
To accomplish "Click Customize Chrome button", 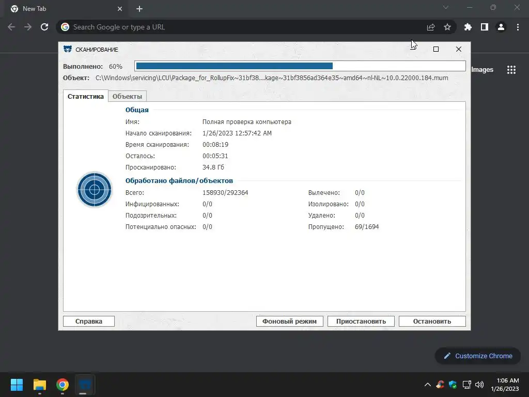I will click(478, 356).
